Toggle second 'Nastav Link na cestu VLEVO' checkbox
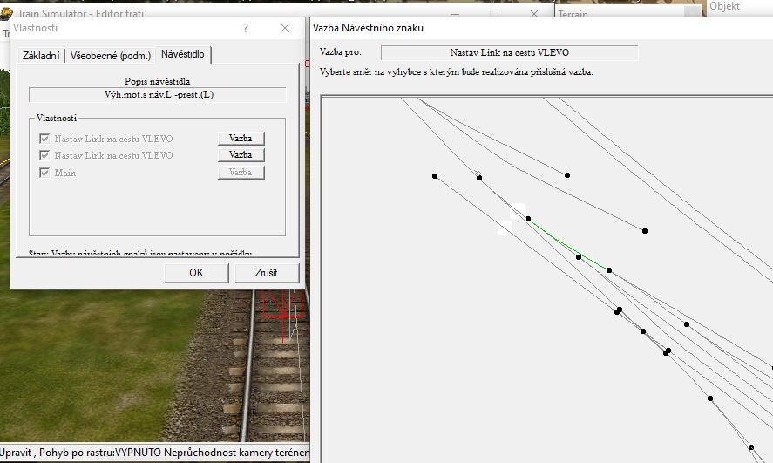This screenshot has width=773, height=463. tap(45, 155)
